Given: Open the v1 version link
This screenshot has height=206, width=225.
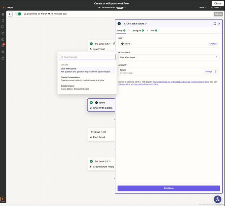Looking at the screenshot, I should (x=25, y=14).
